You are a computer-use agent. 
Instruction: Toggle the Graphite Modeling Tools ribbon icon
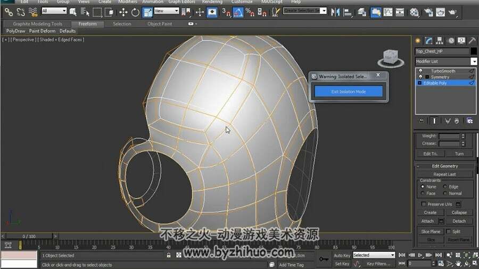click(x=376, y=12)
